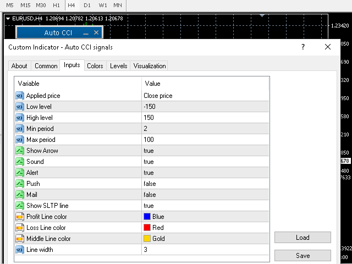This screenshot has height=264, width=352.
Task: Click the Show Arrow boolean icon
Action: [x=19, y=151]
